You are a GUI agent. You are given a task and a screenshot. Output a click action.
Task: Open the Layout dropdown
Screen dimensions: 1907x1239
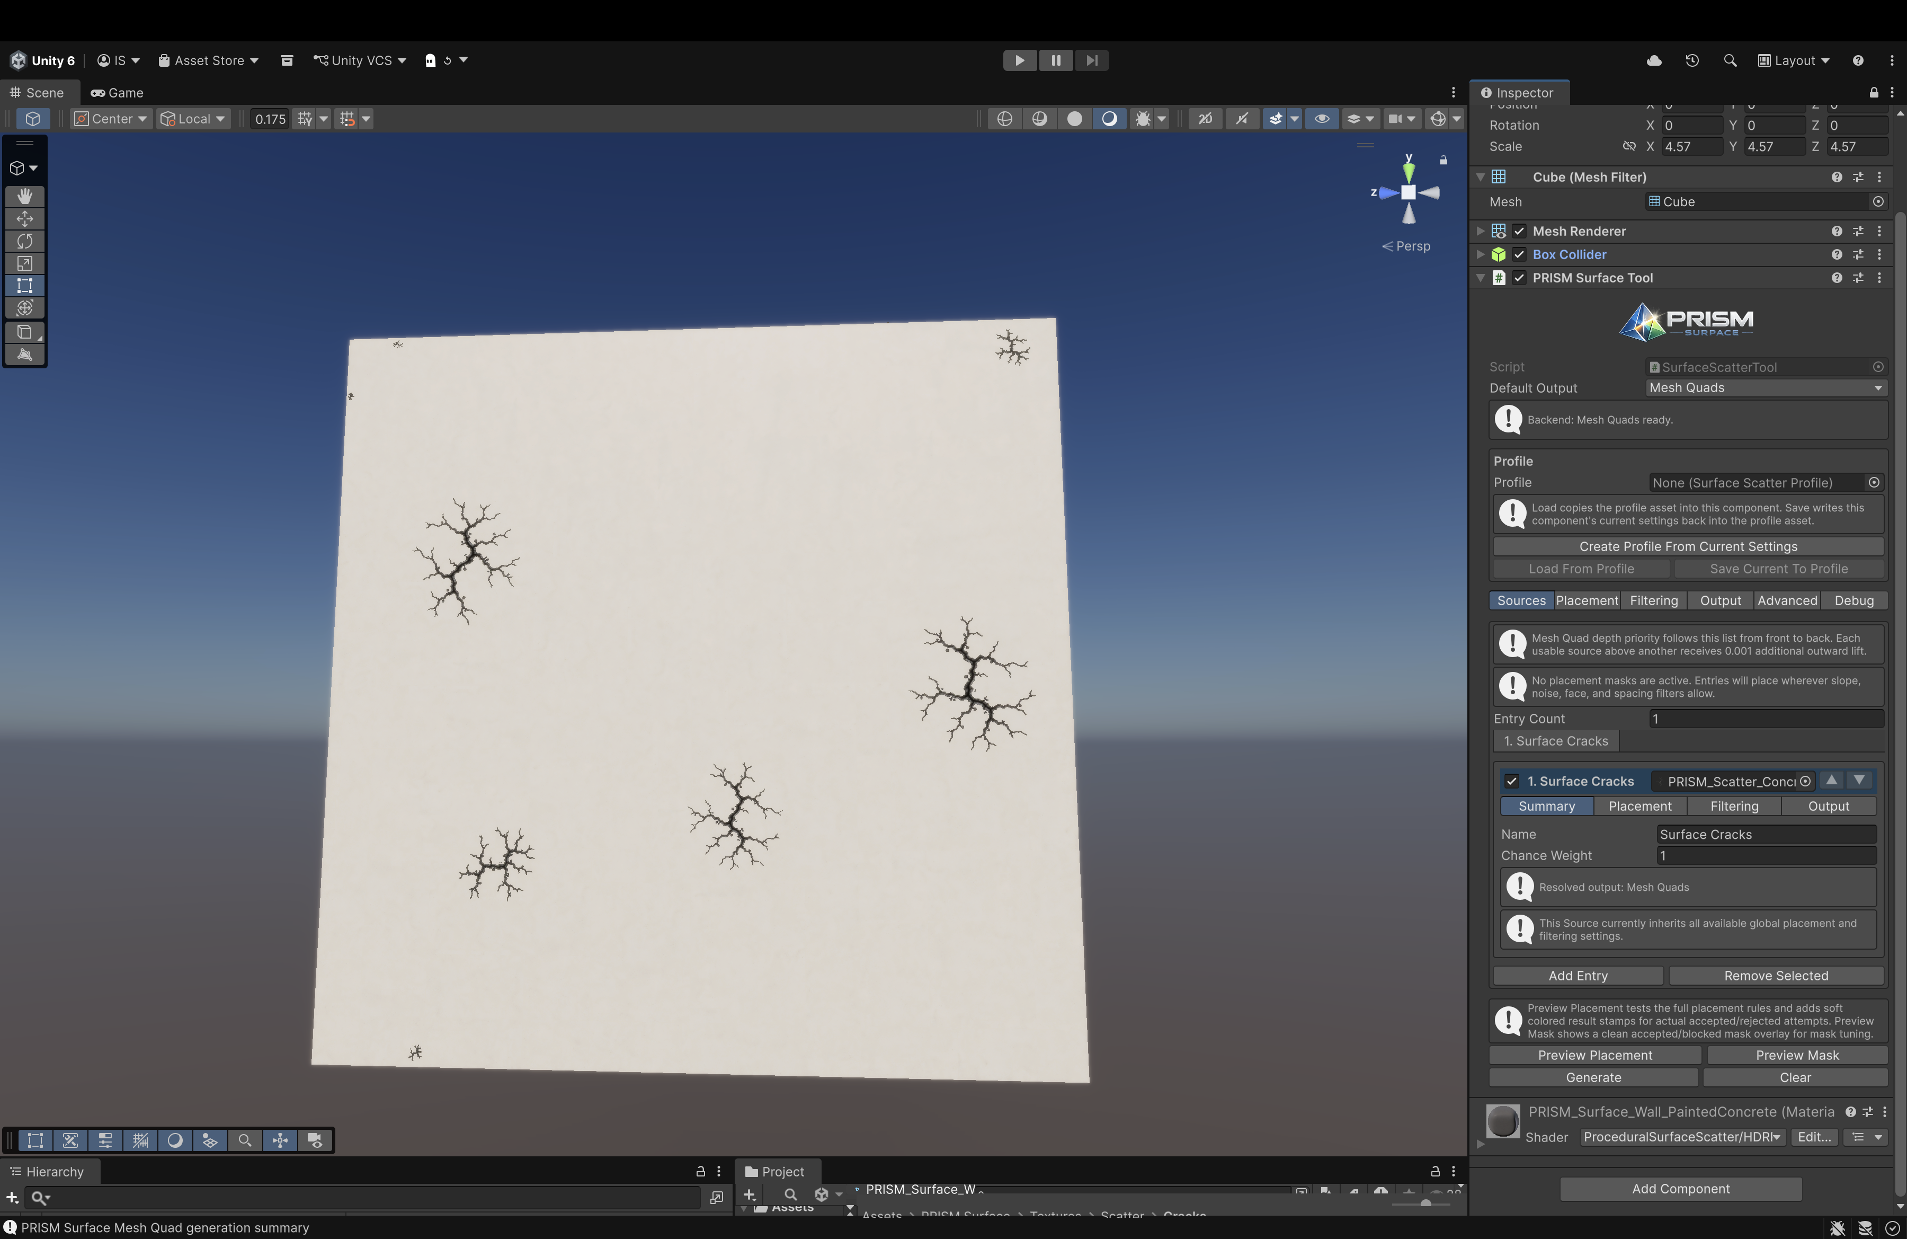(x=1794, y=60)
